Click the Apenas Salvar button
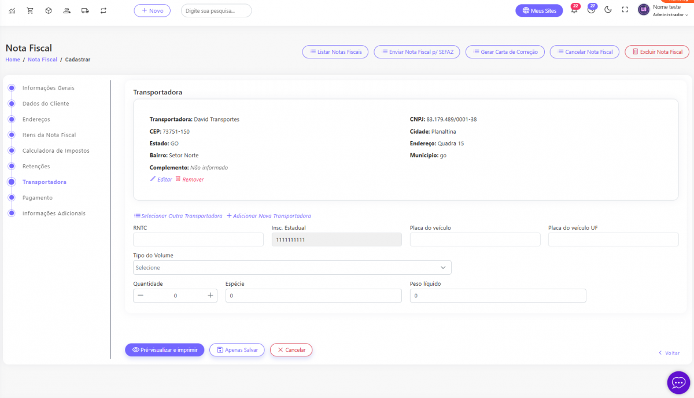The width and height of the screenshot is (694, 398). pyautogui.click(x=237, y=350)
